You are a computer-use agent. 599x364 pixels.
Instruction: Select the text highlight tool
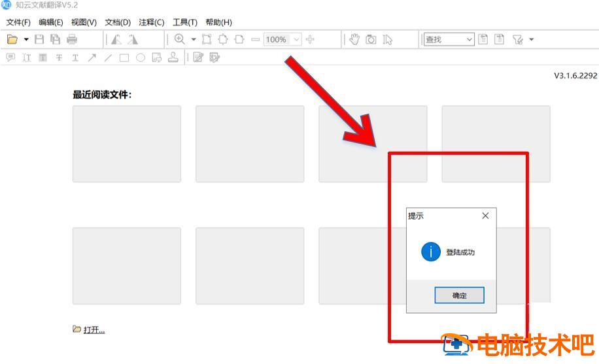[27, 58]
